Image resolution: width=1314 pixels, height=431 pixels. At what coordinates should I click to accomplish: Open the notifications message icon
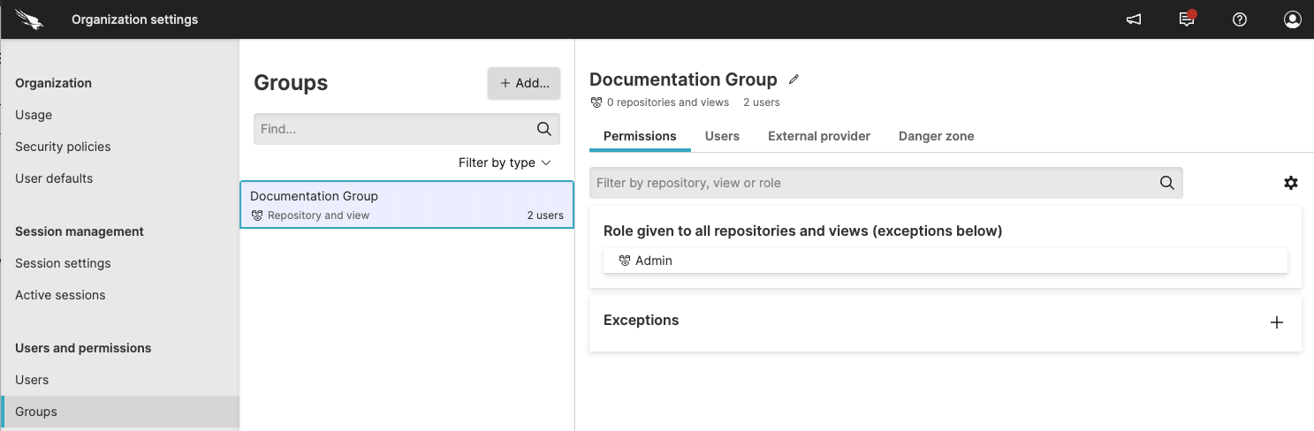tap(1187, 19)
